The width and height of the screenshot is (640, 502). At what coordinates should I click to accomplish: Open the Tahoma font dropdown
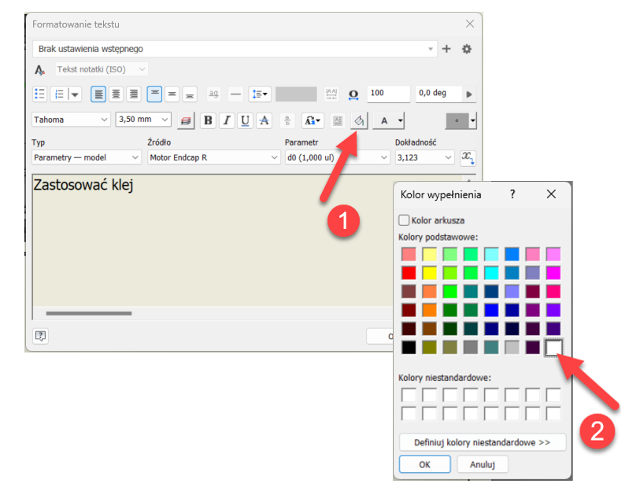pyautogui.click(x=71, y=120)
